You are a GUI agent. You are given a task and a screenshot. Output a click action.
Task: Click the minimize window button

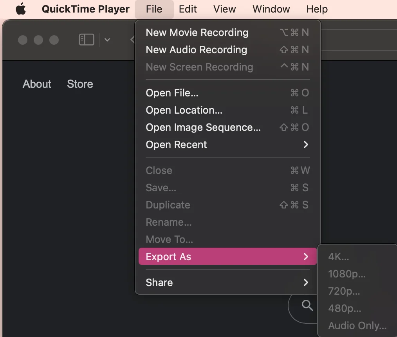coord(38,40)
